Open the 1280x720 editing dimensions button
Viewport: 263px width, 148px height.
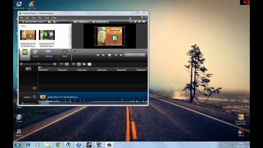[82, 22]
